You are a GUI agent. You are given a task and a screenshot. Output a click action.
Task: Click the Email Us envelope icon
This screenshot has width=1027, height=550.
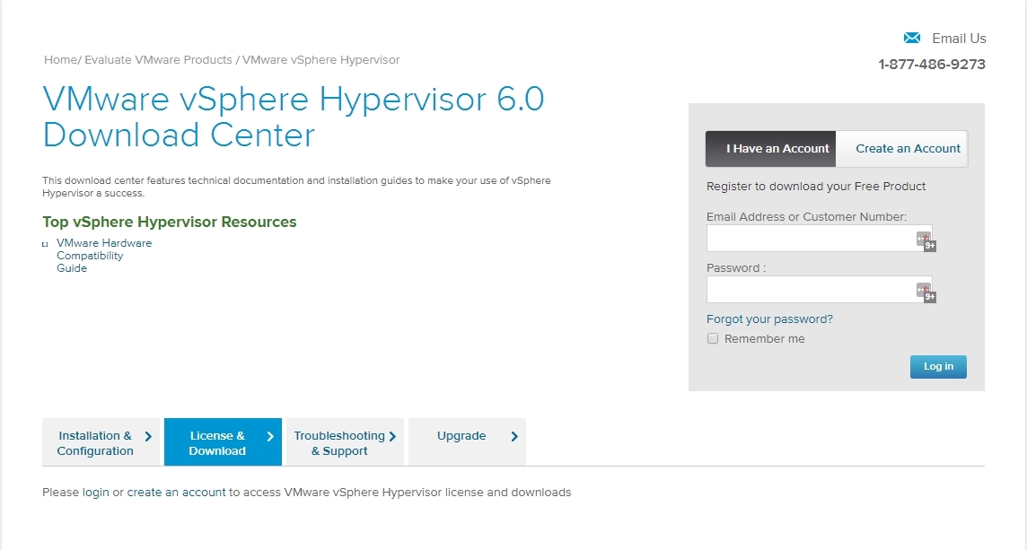[912, 38]
